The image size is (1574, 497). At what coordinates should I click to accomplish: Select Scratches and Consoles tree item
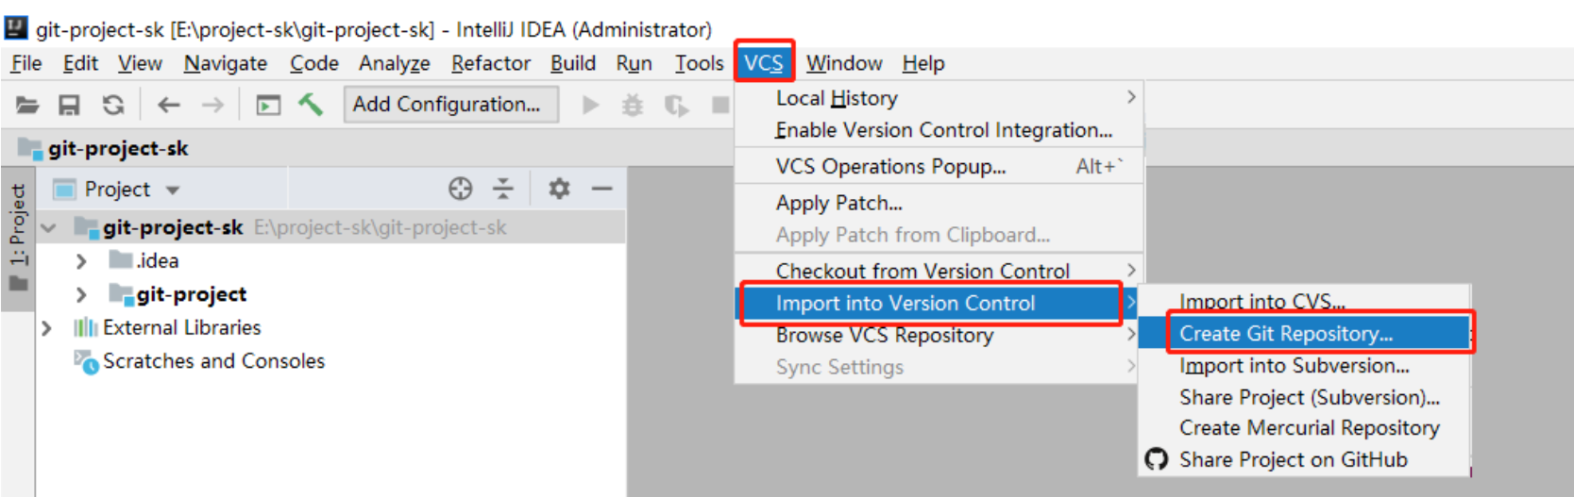point(213,361)
